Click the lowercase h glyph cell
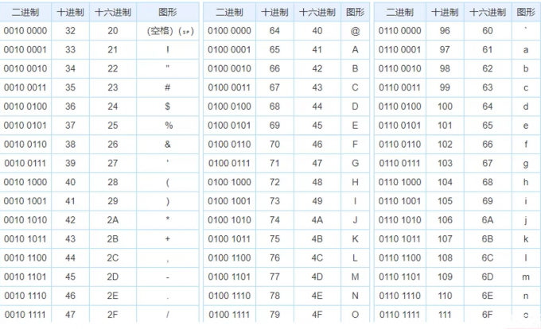Screen dimensions: 541x329 coord(526,182)
